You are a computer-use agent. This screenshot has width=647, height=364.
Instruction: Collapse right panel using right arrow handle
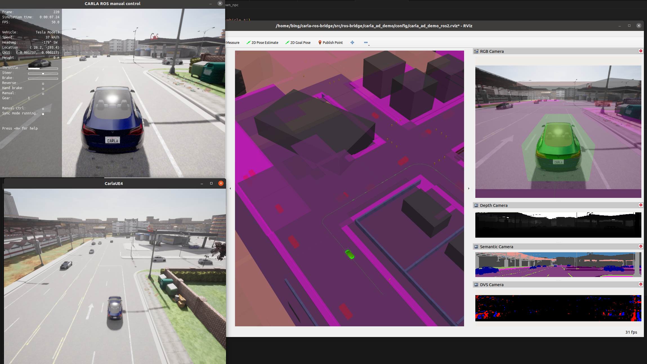click(x=469, y=189)
